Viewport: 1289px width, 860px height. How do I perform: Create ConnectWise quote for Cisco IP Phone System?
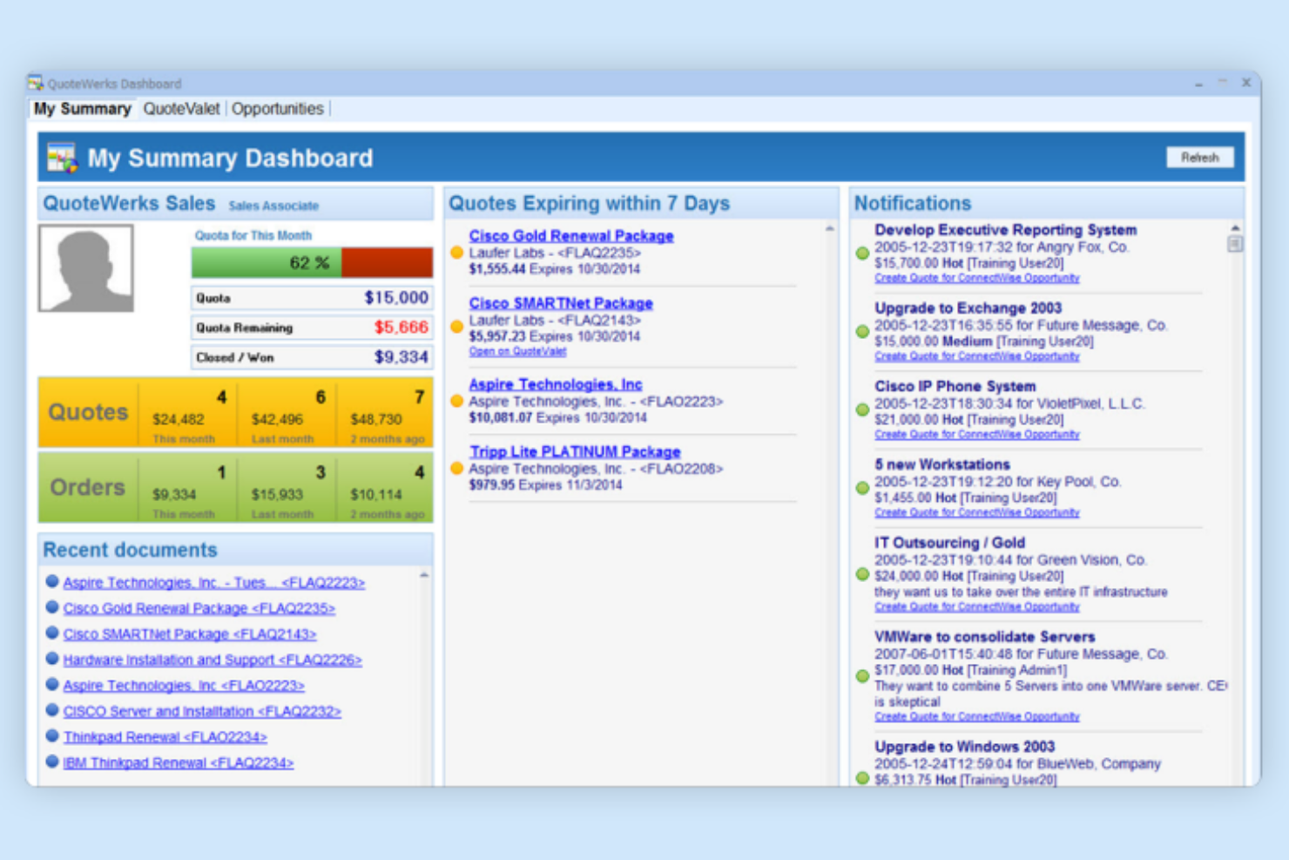[x=977, y=434]
